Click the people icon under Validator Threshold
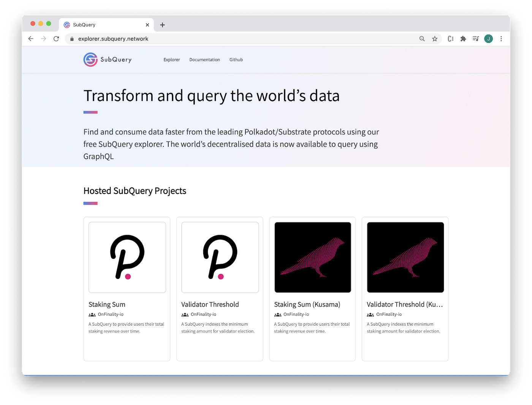This screenshot has width=532, height=405. pos(185,315)
